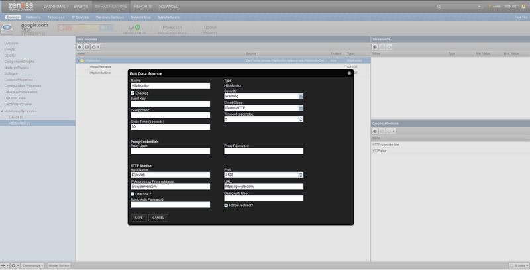Click the HttpMonitor folder icon in grid
530x270 pixels.
pos(82,60)
